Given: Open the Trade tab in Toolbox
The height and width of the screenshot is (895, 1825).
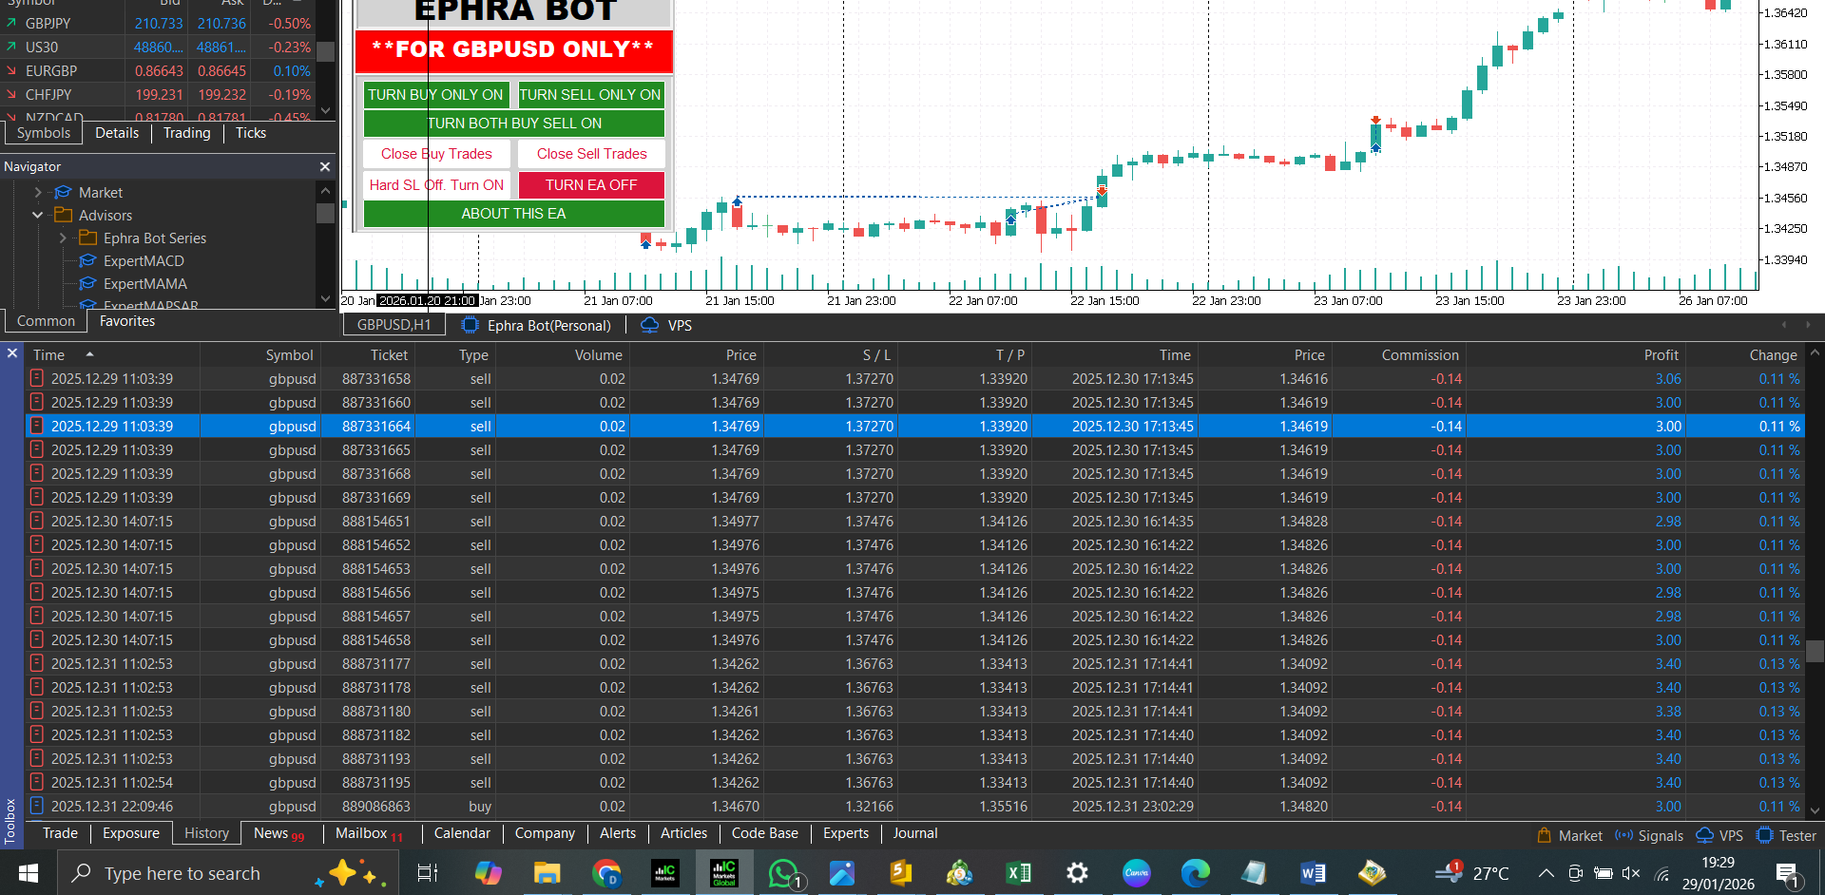Looking at the screenshot, I should 60,833.
